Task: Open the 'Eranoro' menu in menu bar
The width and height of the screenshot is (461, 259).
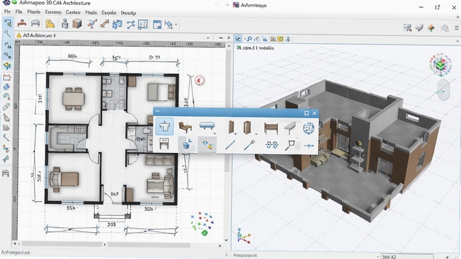Action: click(53, 12)
